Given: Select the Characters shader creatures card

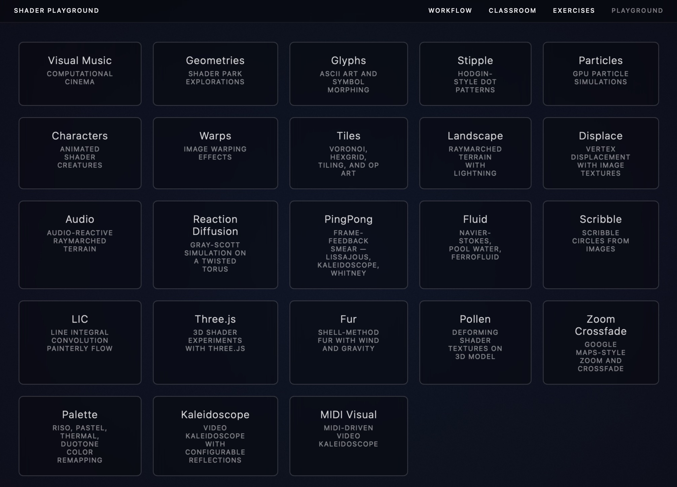Looking at the screenshot, I should click(x=80, y=153).
